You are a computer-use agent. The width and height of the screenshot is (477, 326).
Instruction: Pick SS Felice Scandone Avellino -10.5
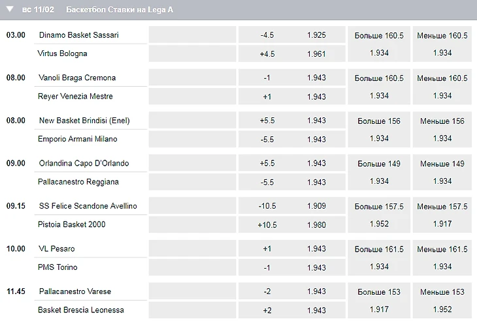point(292,206)
